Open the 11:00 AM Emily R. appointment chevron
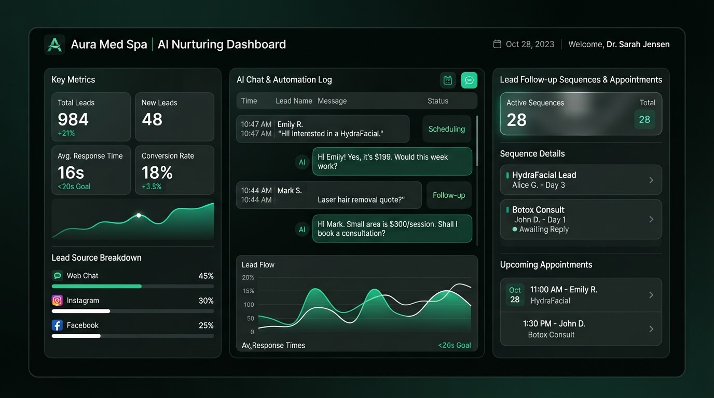This screenshot has width=714, height=398. click(x=652, y=295)
